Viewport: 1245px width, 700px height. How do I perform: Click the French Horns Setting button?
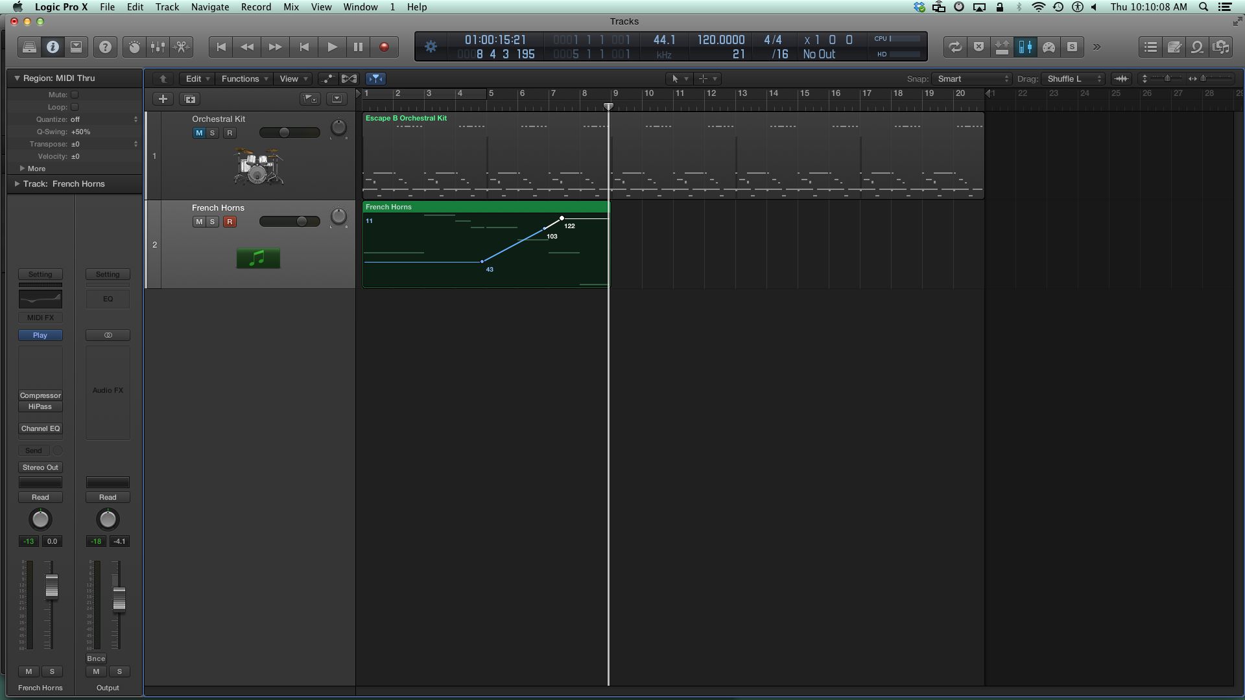pos(40,274)
